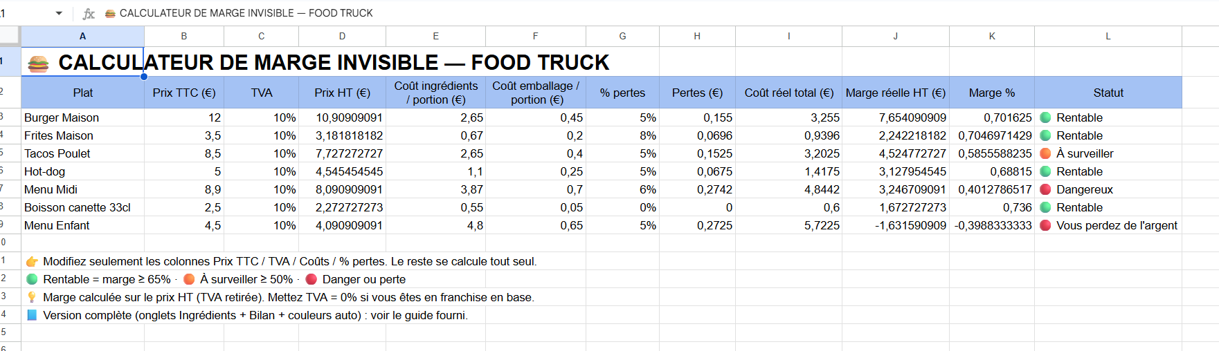Click the green circle beside Burger Maison status
The image size is (1219, 351).
coord(1045,117)
